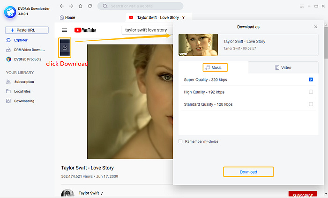Image resolution: width=328 pixels, height=198 pixels.
Task: Click the 562,474,621 views text
Action: [x=77, y=176]
